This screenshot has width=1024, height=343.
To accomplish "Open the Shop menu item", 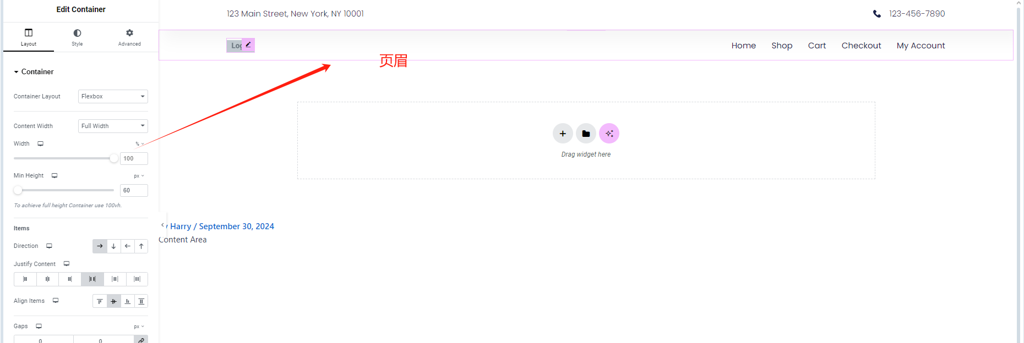I will point(782,46).
